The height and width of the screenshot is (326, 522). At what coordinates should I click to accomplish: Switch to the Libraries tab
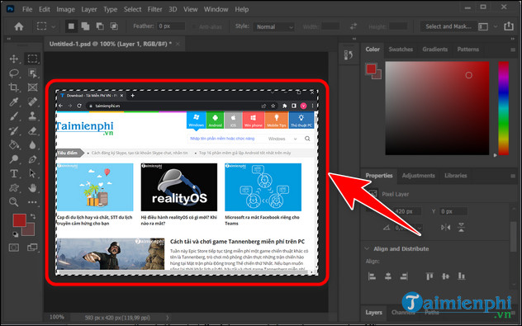[455, 175]
